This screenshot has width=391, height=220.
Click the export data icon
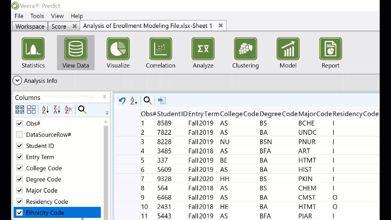click(x=162, y=101)
